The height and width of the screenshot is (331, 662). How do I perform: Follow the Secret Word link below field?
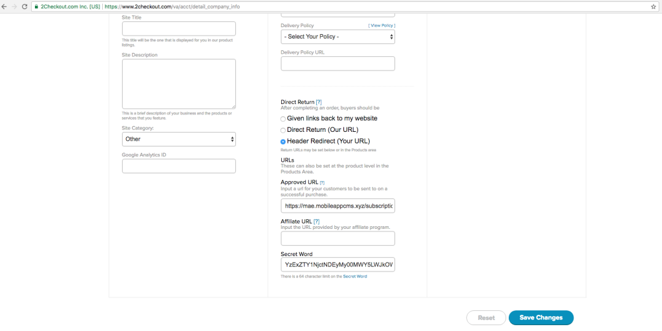[355, 277]
